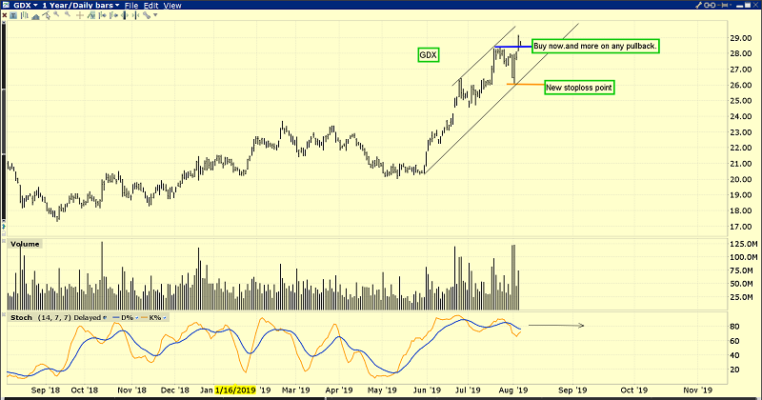Select the mountain area chart icon

click(x=35, y=16)
